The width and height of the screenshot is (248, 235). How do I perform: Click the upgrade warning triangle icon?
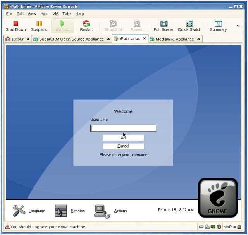pyautogui.click(x=7, y=227)
